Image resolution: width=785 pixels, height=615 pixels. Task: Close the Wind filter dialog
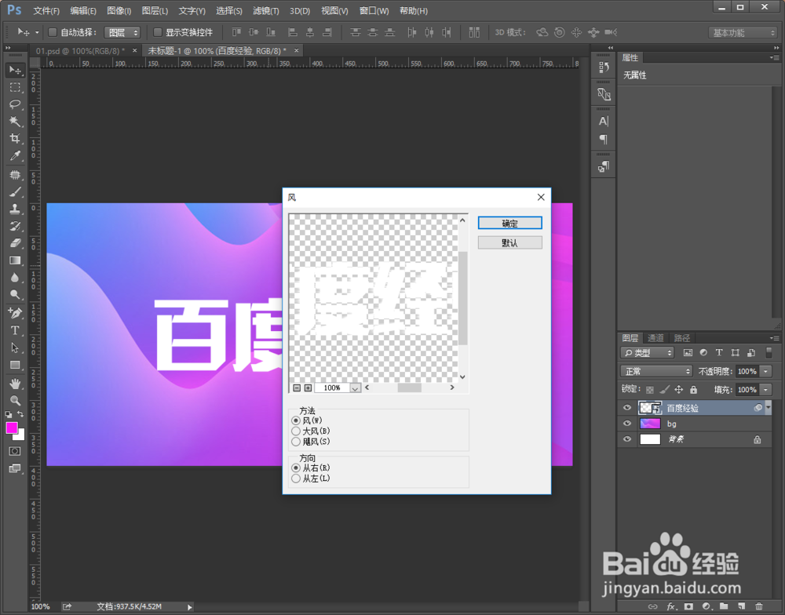[541, 197]
